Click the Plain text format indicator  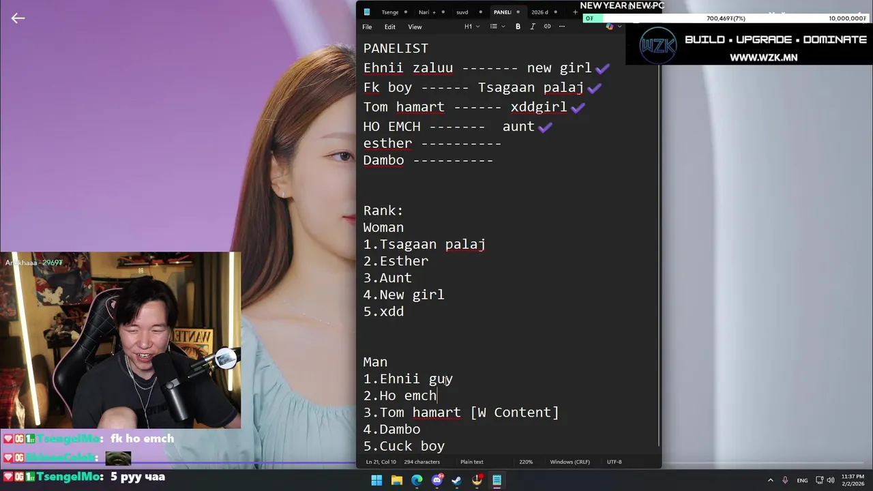(471, 462)
